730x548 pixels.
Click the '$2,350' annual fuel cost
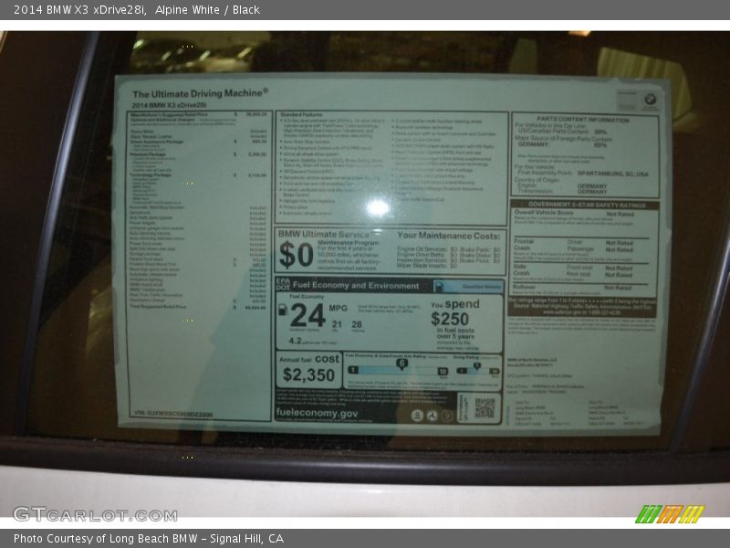click(308, 375)
